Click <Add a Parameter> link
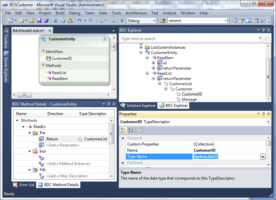This screenshot has width=276, height=200. 63,145
